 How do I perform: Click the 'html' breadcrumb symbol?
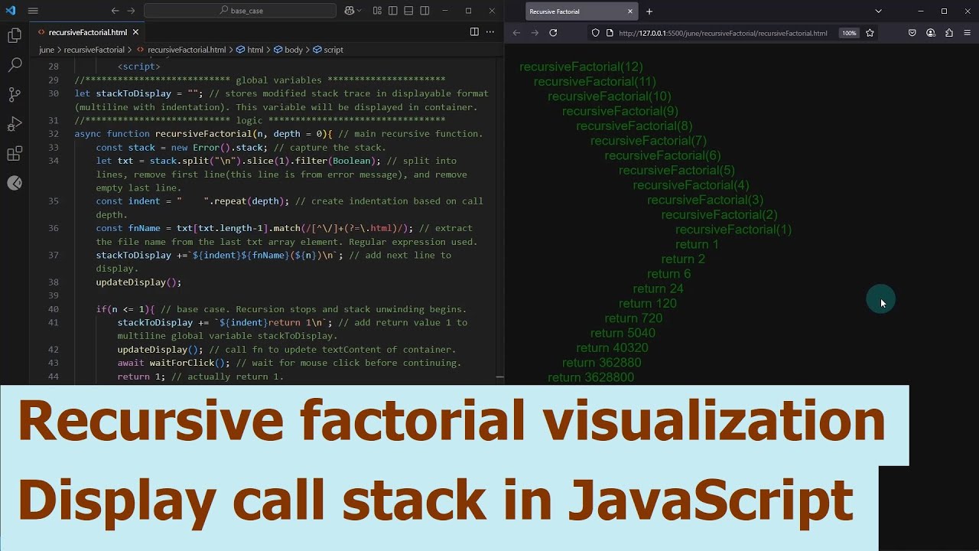(249, 50)
